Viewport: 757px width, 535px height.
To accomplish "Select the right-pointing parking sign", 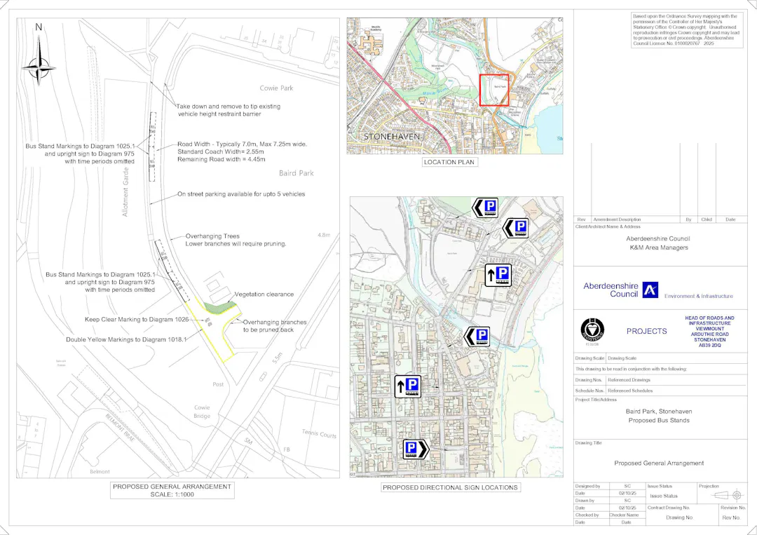I will pyautogui.click(x=416, y=449).
